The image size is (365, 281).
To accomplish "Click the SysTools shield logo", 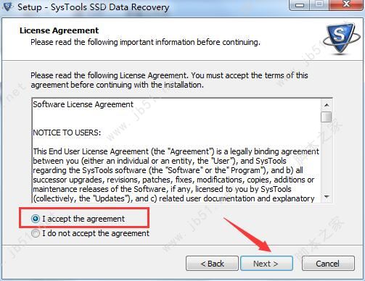I will point(340,38).
